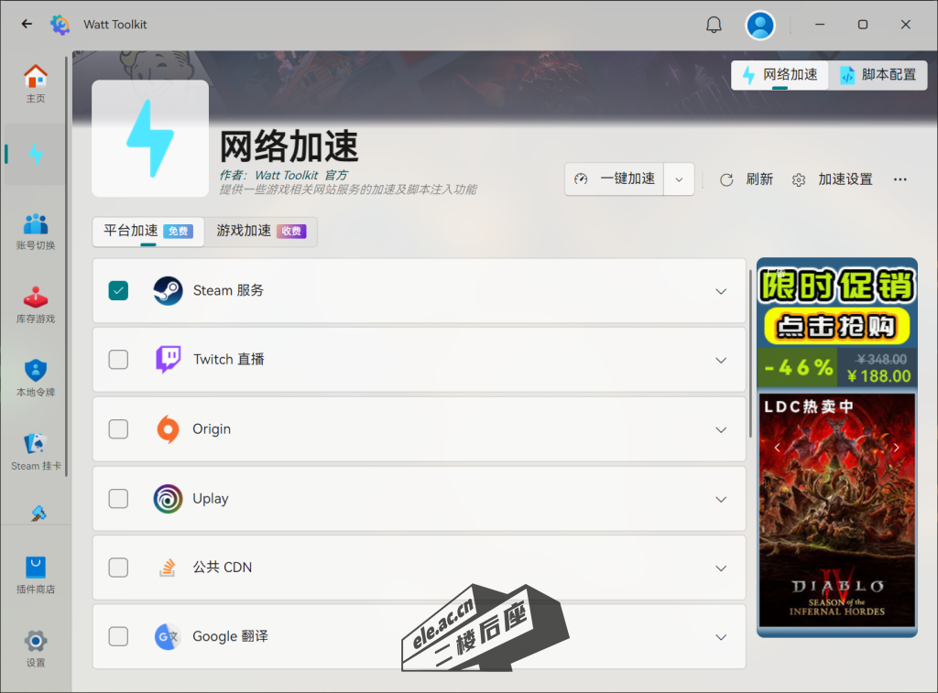Enable the Twitch live stream checkbox
The width and height of the screenshot is (938, 693).
[x=118, y=360]
